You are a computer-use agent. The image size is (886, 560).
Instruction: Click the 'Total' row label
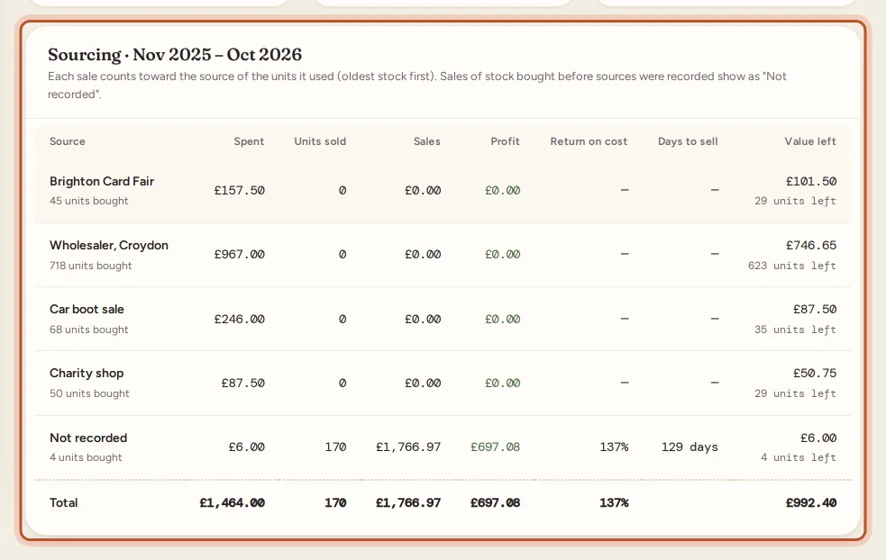[x=64, y=503]
